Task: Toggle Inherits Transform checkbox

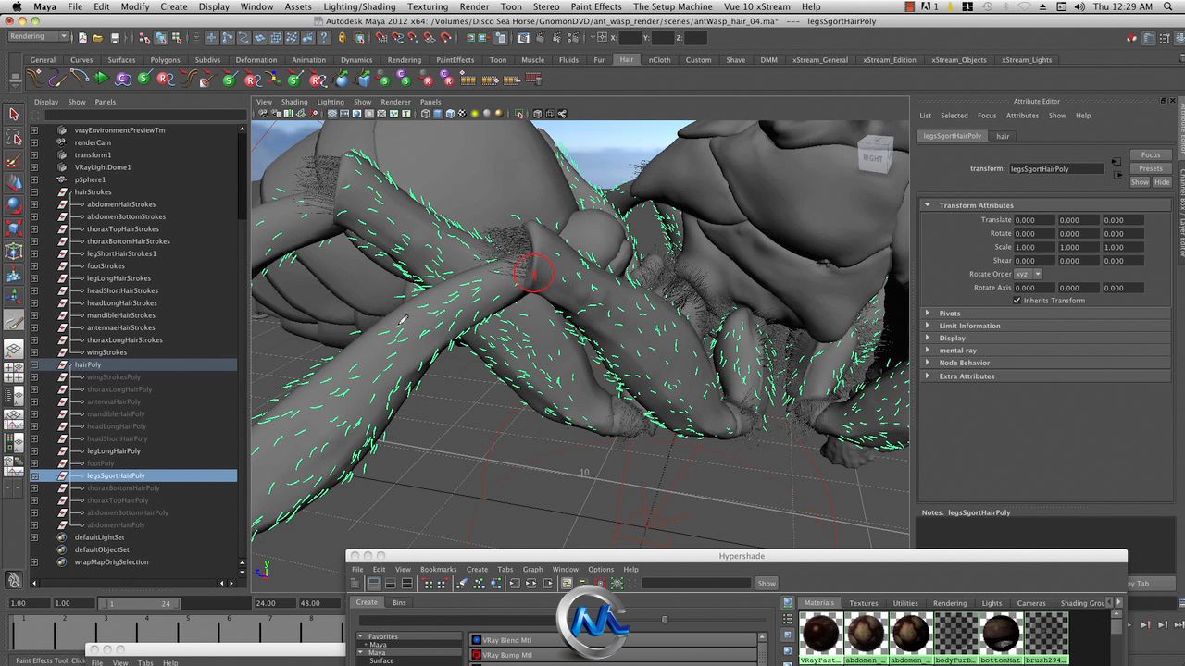Action: click(1017, 301)
